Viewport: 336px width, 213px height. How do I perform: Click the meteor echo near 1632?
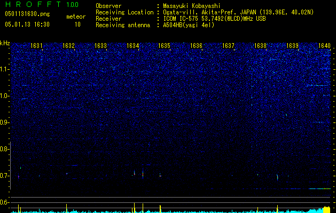pyautogui.click(x=67, y=174)
